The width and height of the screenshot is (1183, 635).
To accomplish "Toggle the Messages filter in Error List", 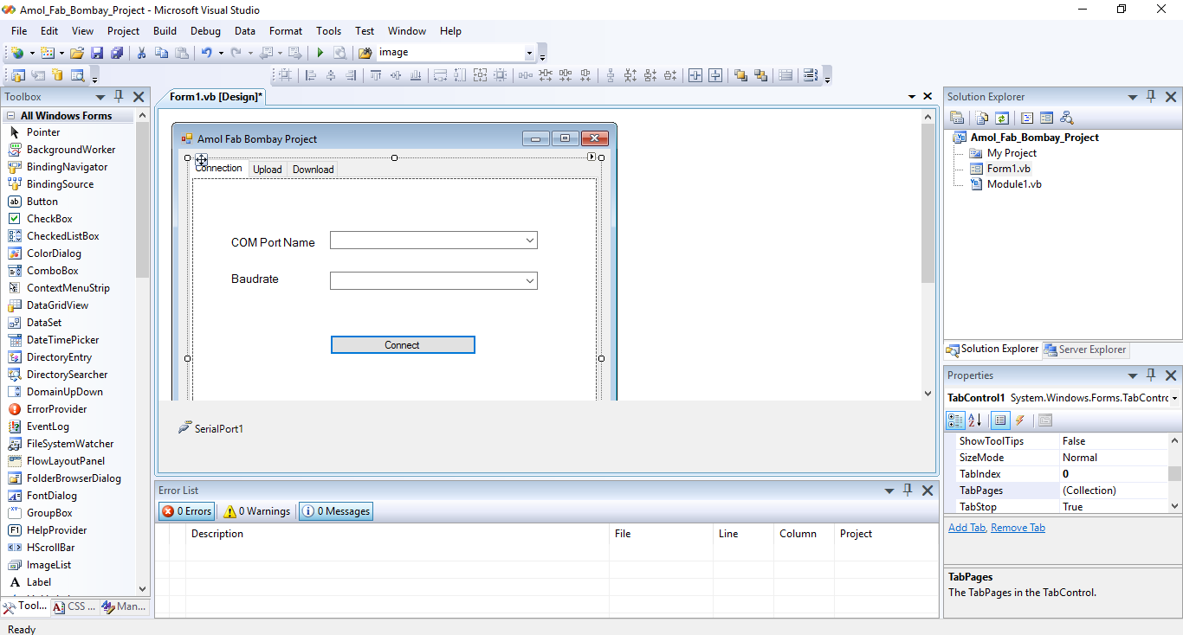I will tap(336, 511).
